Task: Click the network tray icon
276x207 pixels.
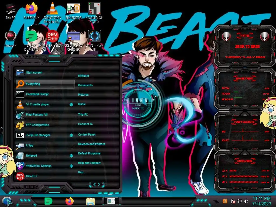Action: pyautogui.click(x=239, y=201)
